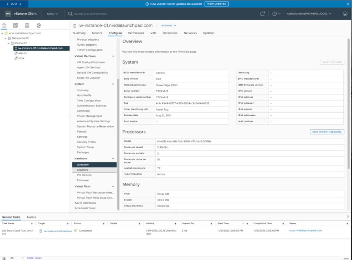Select the Networking inventory icon
352x260 pixels.
(x=38, y=25)
